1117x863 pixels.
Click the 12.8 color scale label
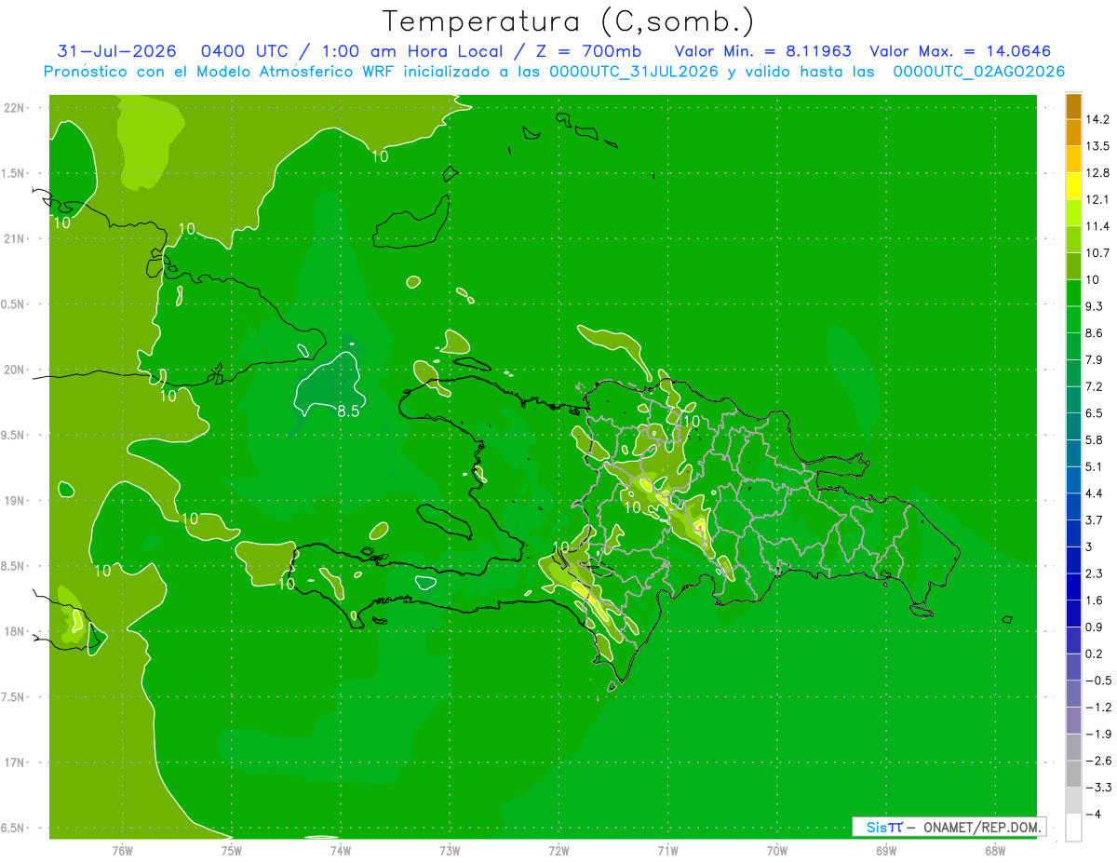point(1098,173)
